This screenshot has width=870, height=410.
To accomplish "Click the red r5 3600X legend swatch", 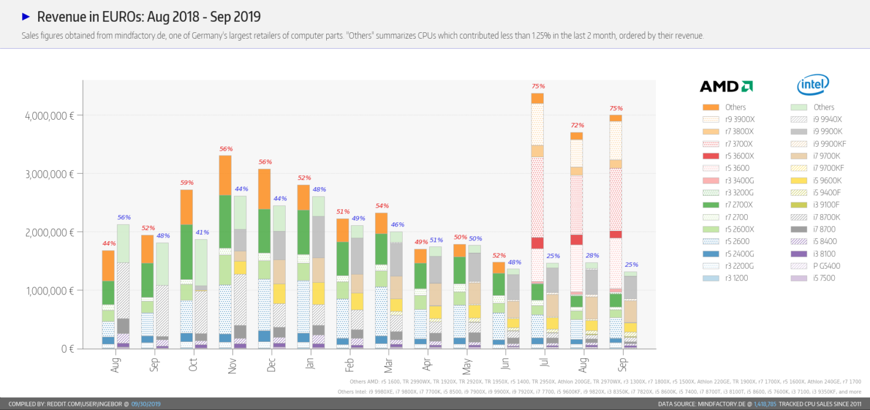I will tap(711, 156).
